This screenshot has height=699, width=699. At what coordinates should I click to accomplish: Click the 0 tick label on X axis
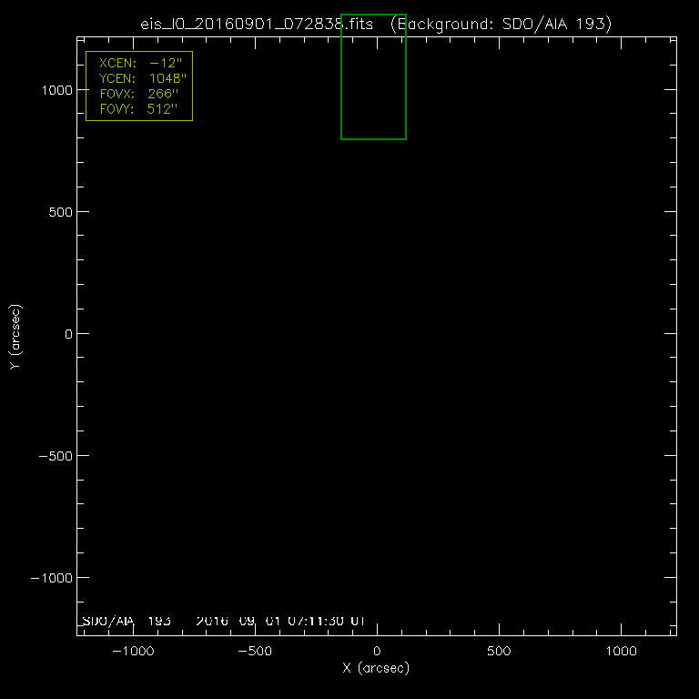point(377,652)
